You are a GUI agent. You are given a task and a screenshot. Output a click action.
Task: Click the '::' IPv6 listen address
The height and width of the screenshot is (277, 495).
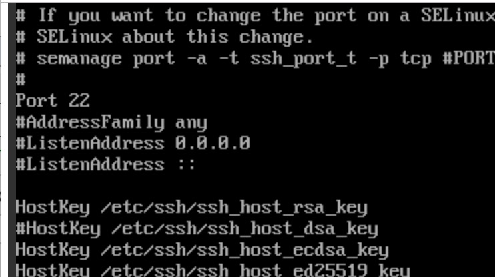pos(186,164)
